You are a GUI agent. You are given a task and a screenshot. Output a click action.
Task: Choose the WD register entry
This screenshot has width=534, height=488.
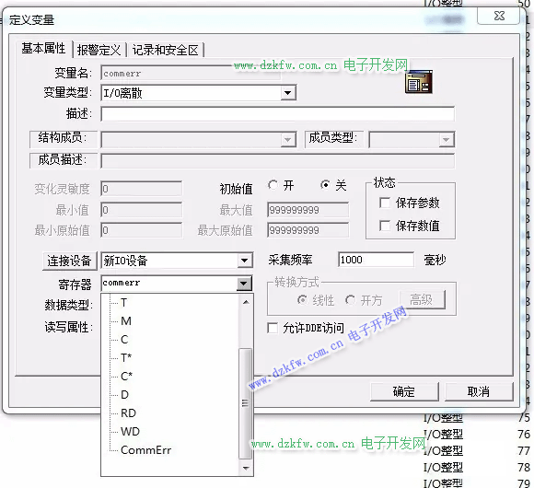130,432
